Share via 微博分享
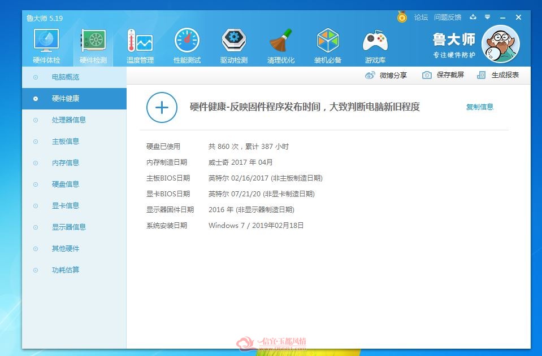This screenshot has width=542, height=356. (386, 75)
